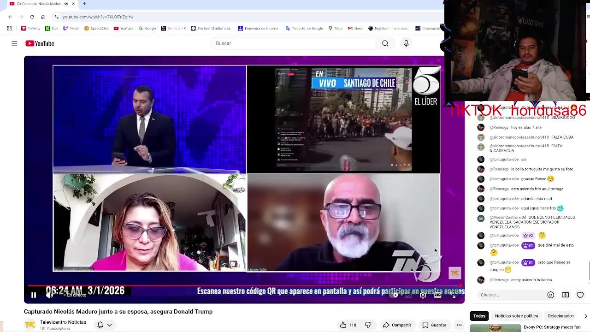
Task: Mute the tab via speaker icon
Action: coord(66,4)
